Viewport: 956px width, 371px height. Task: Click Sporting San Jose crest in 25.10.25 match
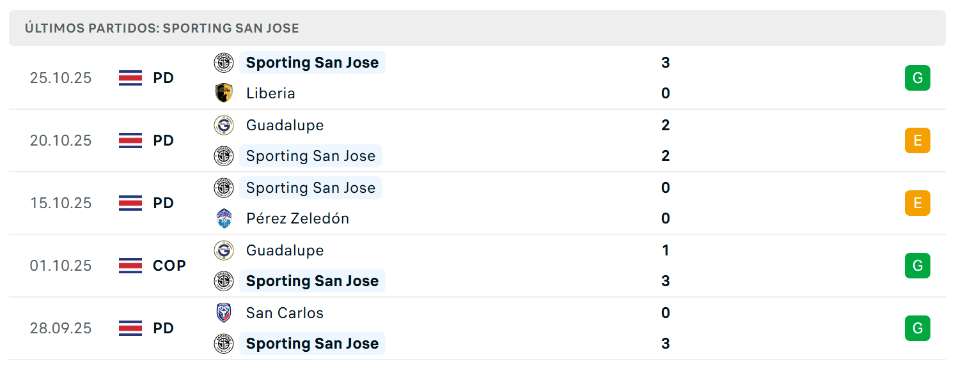tap(224, 63)
